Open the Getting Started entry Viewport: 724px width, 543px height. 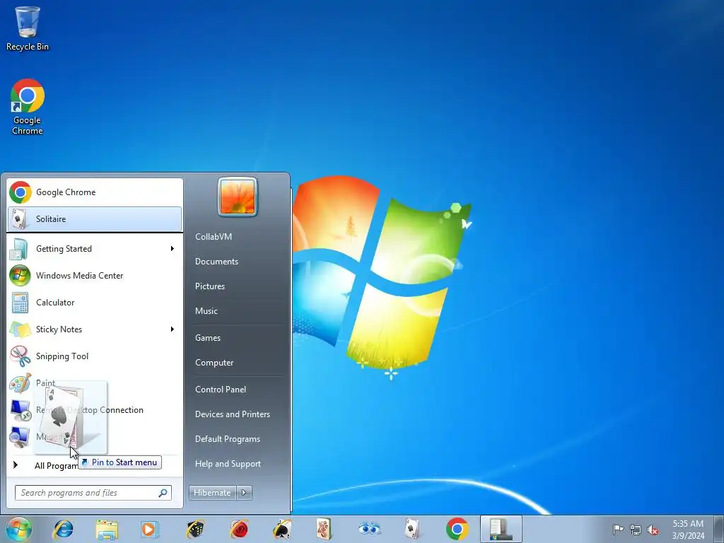pos(94,249)
